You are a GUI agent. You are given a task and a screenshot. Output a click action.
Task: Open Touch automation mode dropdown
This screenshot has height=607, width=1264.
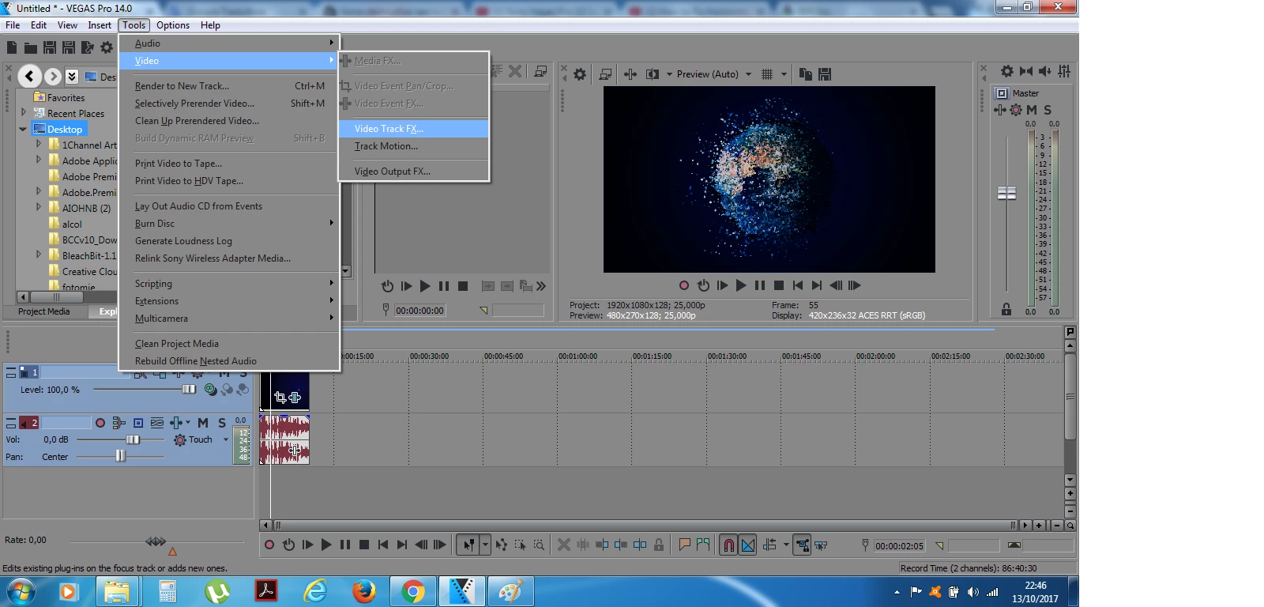click(x=226, y=439)
